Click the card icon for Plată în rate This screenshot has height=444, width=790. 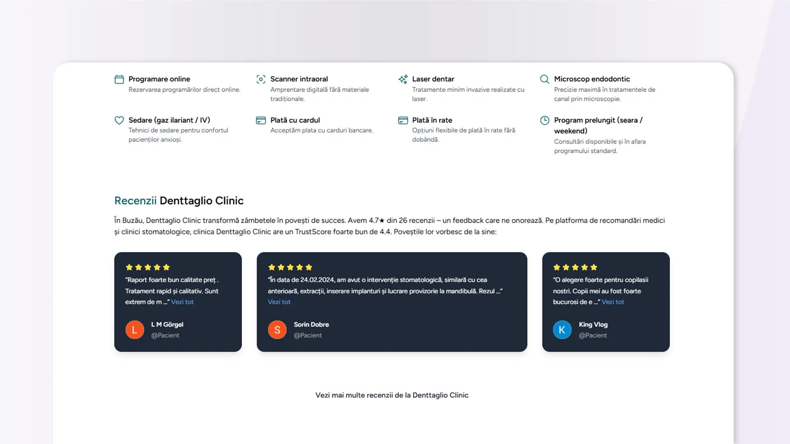(403, 120)
